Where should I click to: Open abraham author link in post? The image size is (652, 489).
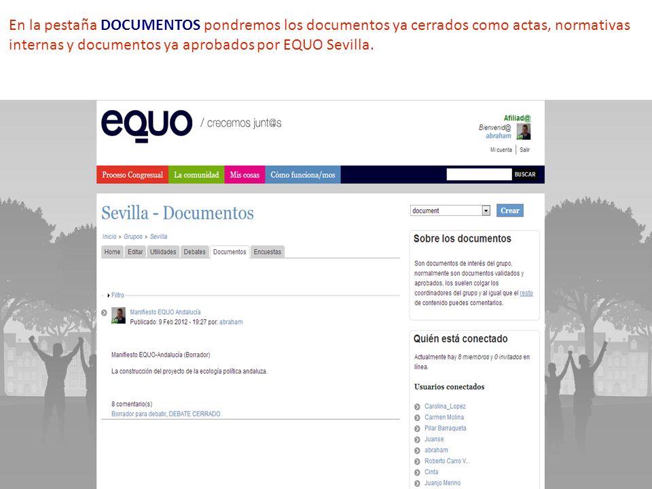coord(231,322)
